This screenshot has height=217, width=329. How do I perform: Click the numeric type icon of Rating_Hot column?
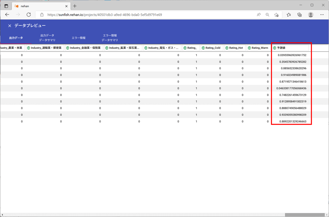click(227, 48)
